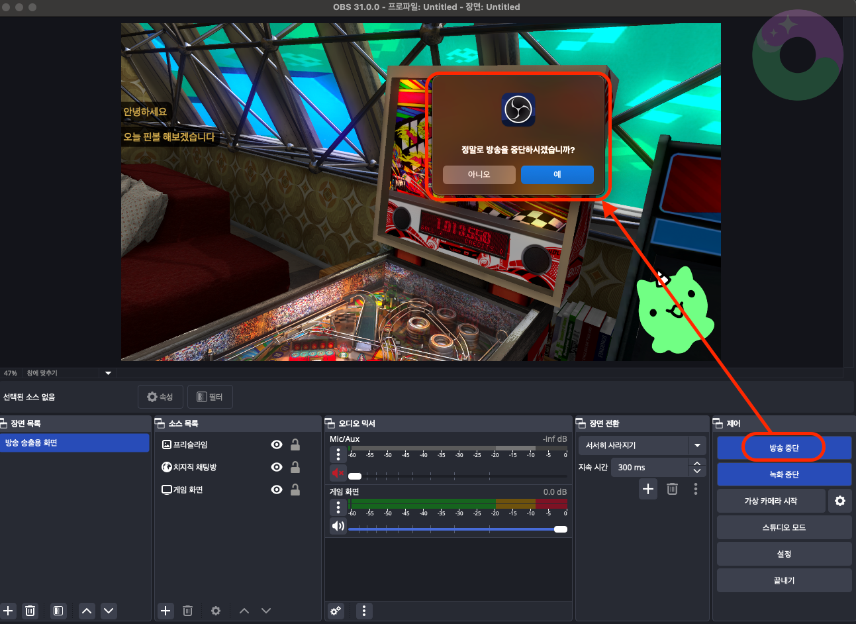Increase the 지속 시간 value with up arrow

pos(697,463)
